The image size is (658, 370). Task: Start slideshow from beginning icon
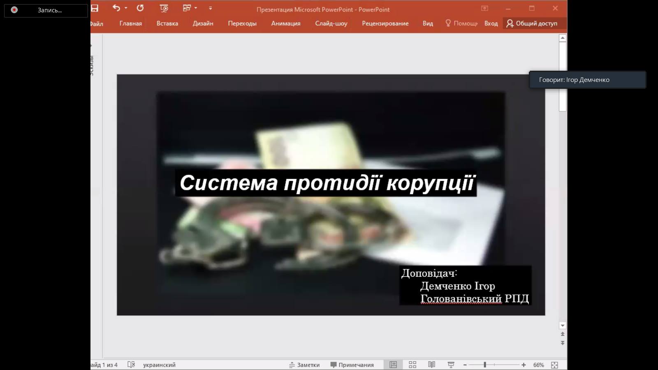[164, 8]
